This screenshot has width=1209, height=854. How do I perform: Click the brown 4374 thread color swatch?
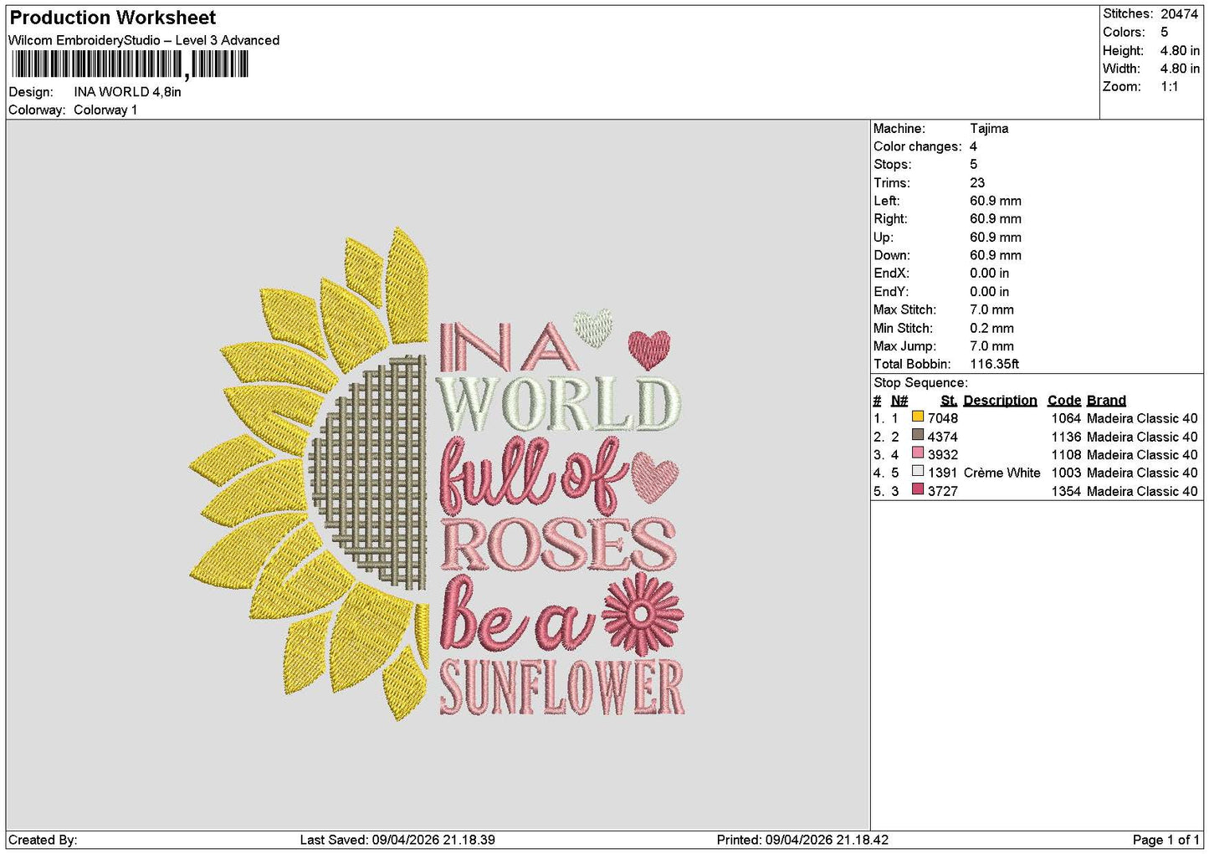coord(918,435)
